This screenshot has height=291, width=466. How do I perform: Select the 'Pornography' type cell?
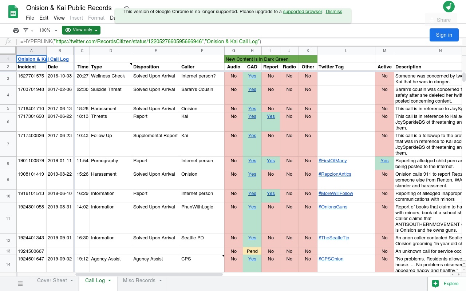[x=111, y=163]
